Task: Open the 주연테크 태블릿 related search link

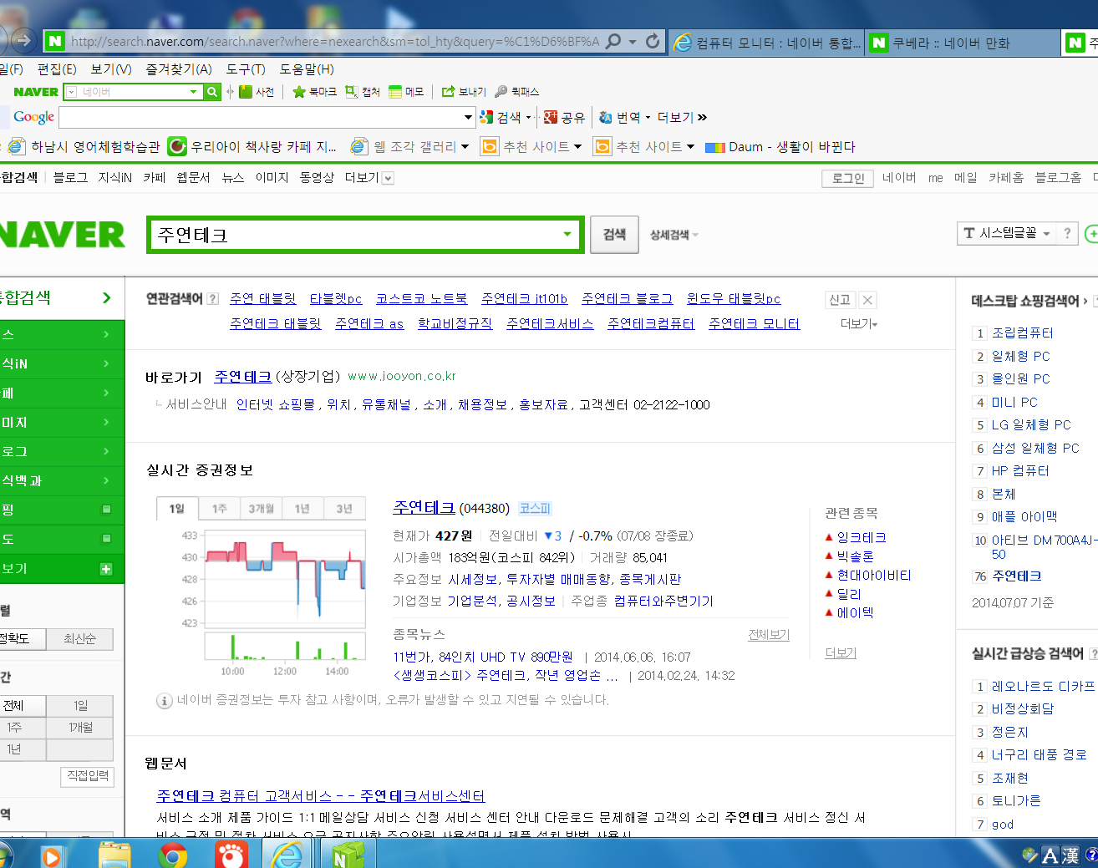Action: [276, 324]
